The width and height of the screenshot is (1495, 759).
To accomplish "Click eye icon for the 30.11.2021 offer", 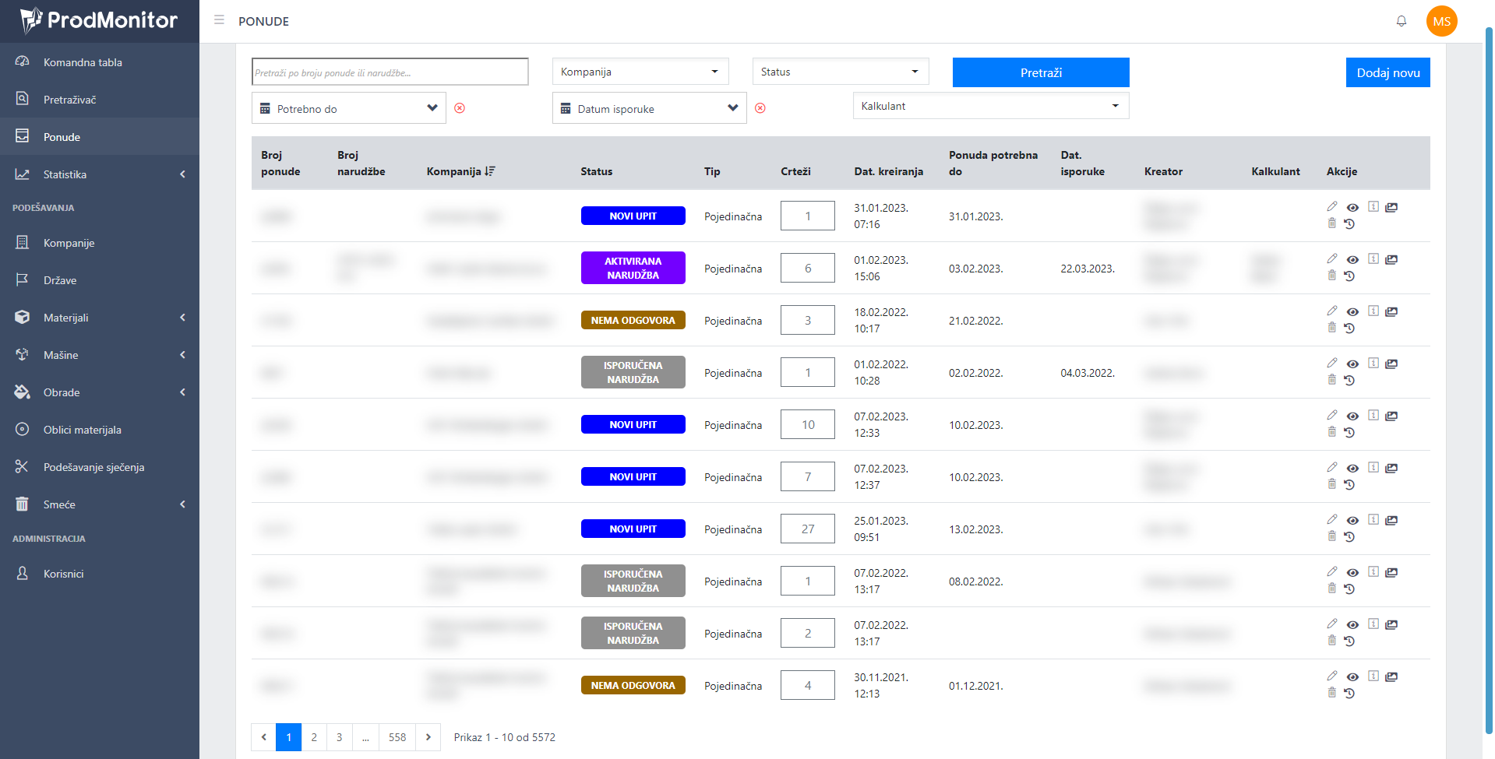I will click(1352, 677).
